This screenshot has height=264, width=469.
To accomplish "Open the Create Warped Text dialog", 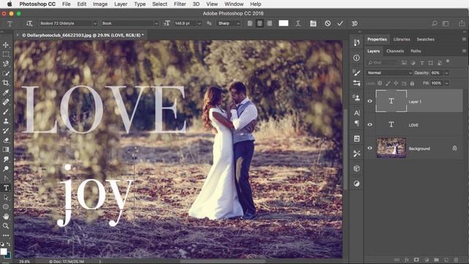I will pos(298,23).
